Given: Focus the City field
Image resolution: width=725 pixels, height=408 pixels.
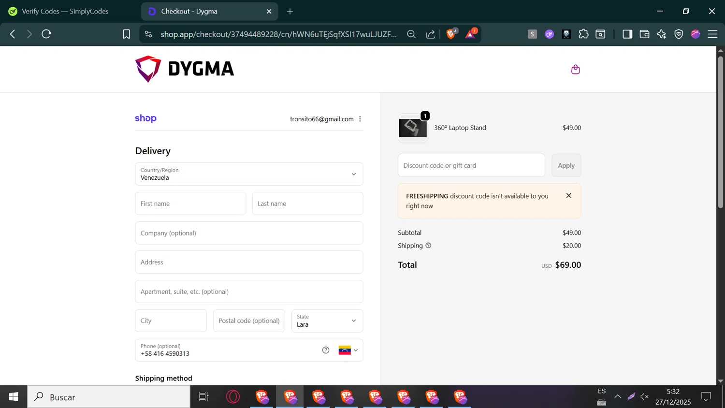Looking at the screenshot, I should coord(171,321).
